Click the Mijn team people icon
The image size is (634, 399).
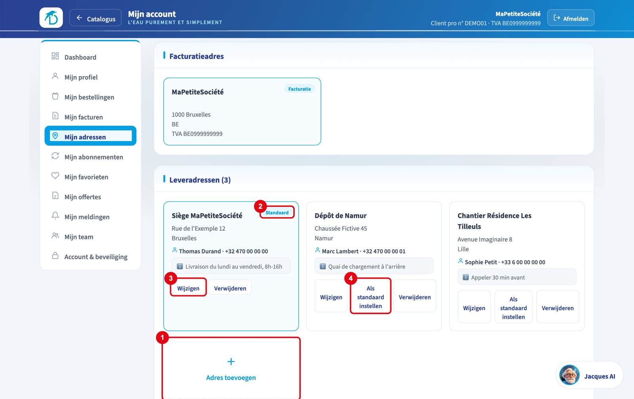(55, 236)
